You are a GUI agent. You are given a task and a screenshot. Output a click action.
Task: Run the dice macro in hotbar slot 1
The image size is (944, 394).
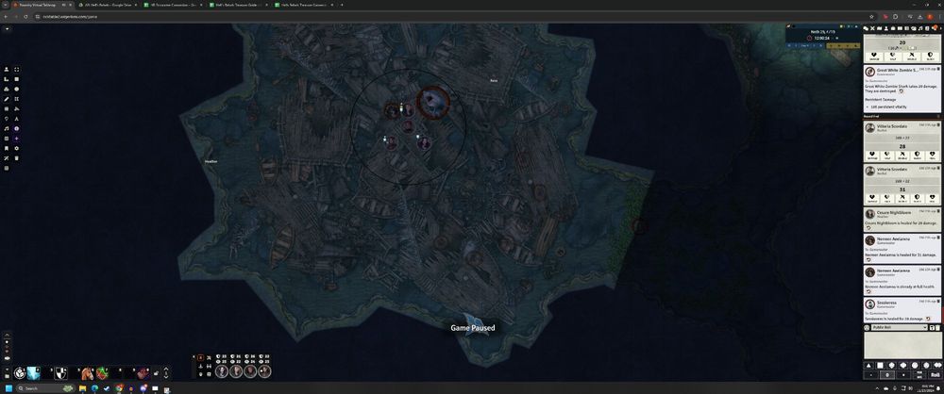click(20, 373)
